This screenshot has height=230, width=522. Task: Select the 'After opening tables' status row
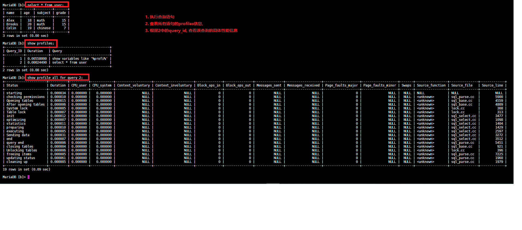(x=254, y=104)
